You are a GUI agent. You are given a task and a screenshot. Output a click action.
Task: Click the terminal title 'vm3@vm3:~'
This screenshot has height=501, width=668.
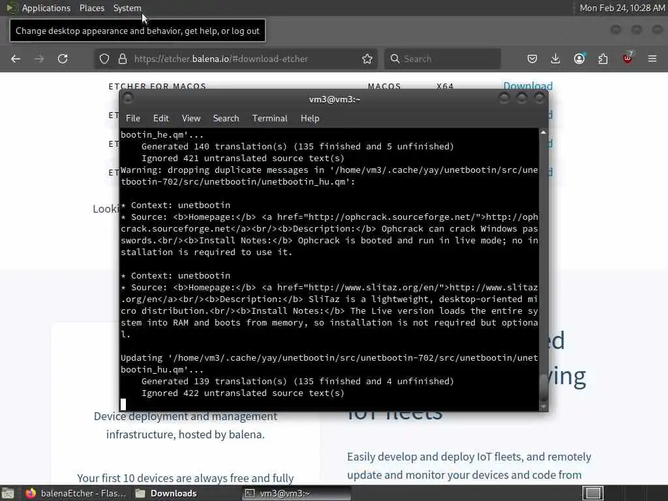coord(335,99)
